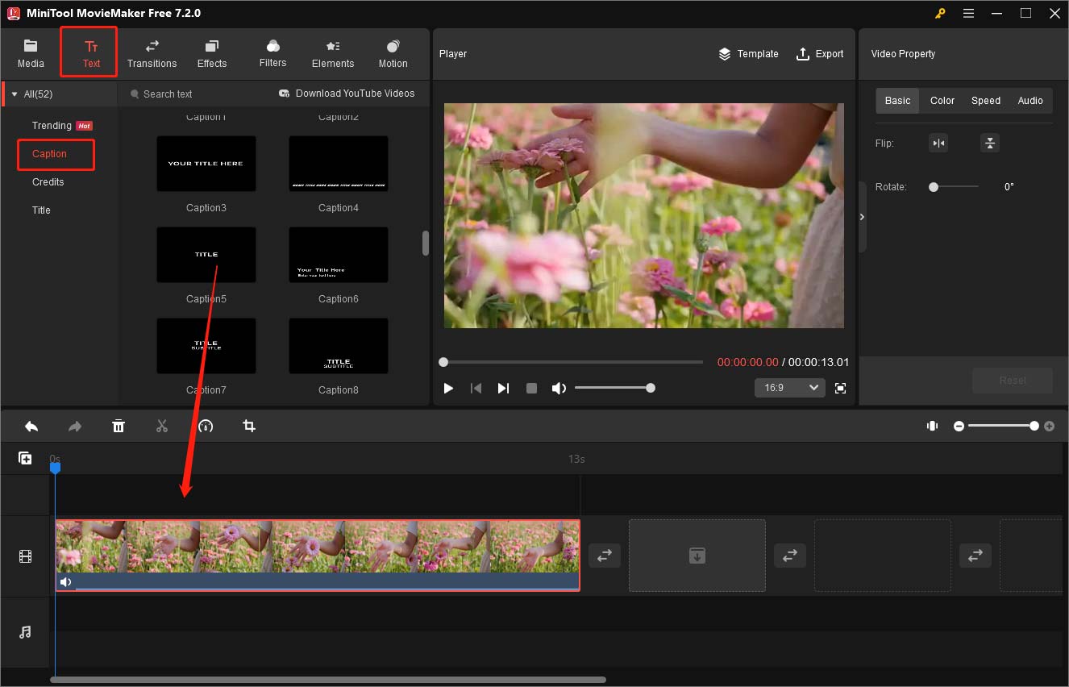This screenshot has width=1069, height=687.
Task: Open the Effects tab
Action: click(x=212, y=53)
